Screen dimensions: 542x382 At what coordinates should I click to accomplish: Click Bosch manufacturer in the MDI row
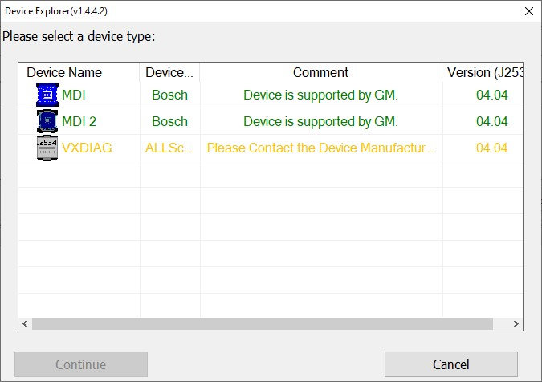coord(169,95)
